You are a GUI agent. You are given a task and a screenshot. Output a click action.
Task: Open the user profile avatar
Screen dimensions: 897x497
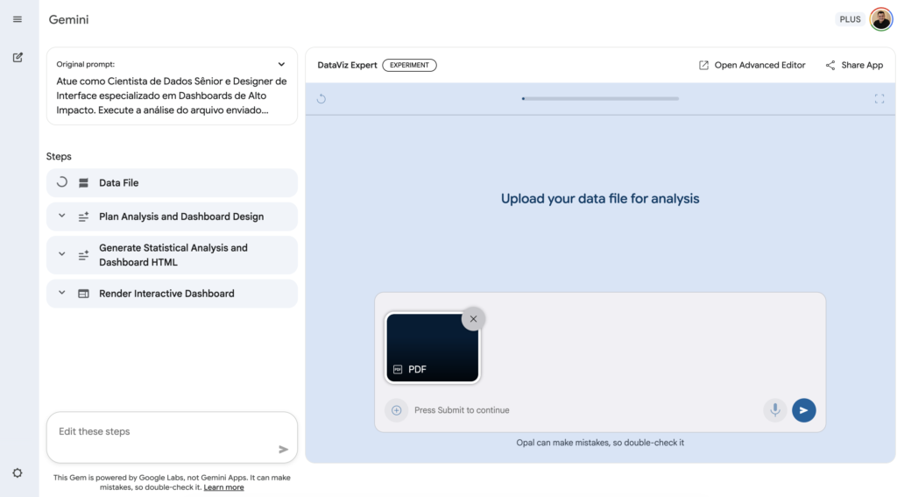click(880, 19)
